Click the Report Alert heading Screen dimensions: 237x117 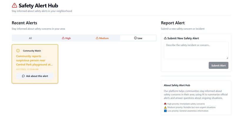click(x=173, y=23)
